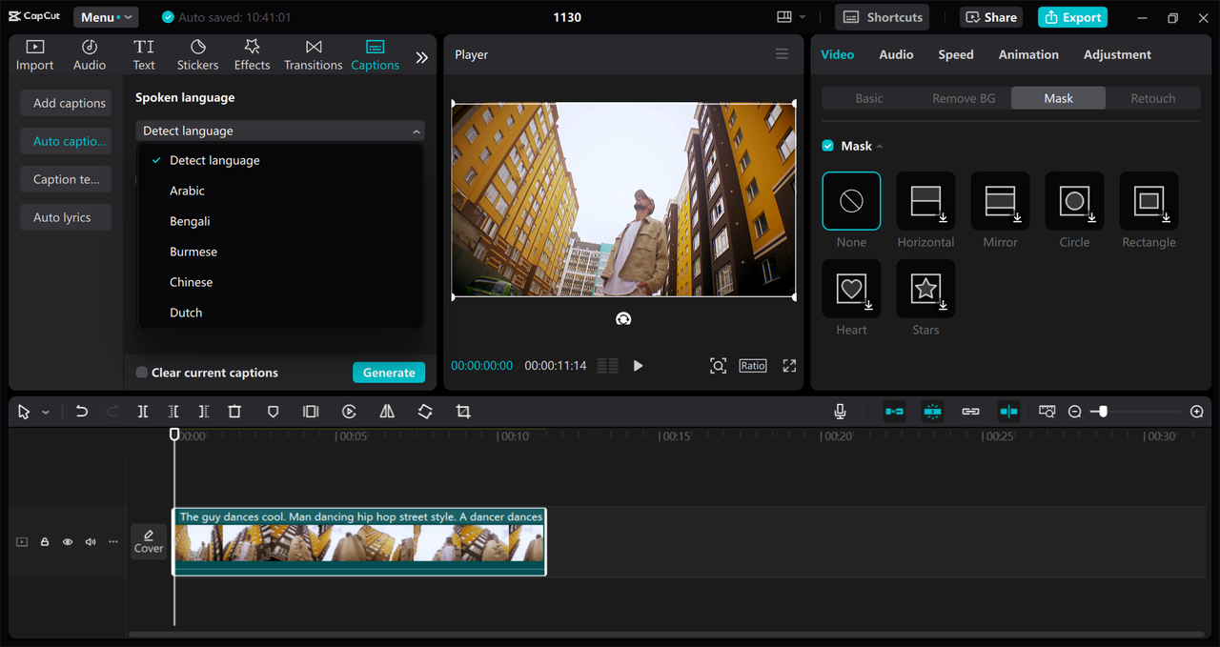1220x647 pixels.
Task: Apply the Heart mask
Action: click(851, 289)
